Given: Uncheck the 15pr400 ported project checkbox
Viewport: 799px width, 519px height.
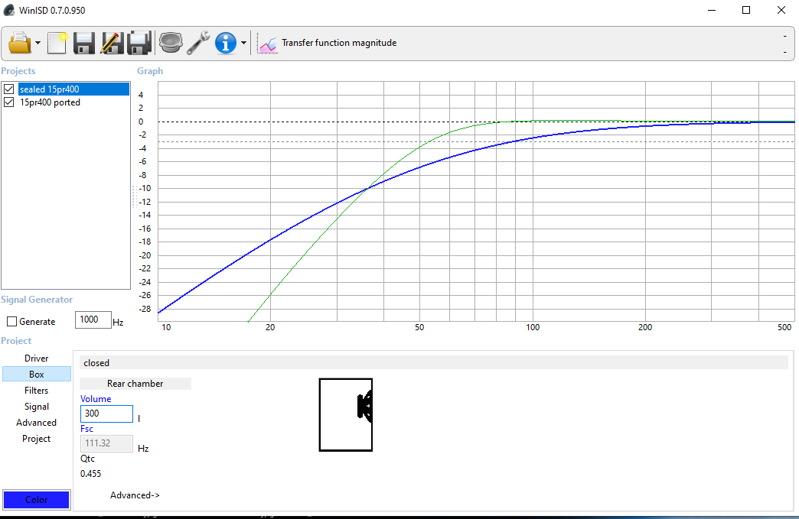Looking at the screenshot, I should (x=8, y=102).
